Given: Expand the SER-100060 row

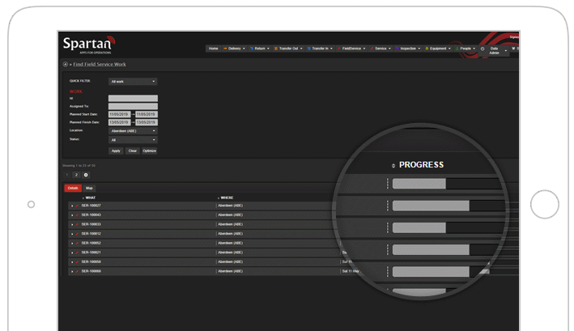Looking at the screenshot, I should pyautogui.click(x=72, y=272).
